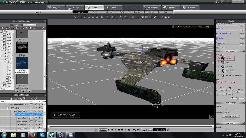Open the Actor tab
Screen dimensions: 246x138
(113, 7)
